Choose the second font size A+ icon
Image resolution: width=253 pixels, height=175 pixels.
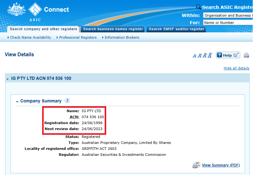pyautogui.click(x=200, y=56)
